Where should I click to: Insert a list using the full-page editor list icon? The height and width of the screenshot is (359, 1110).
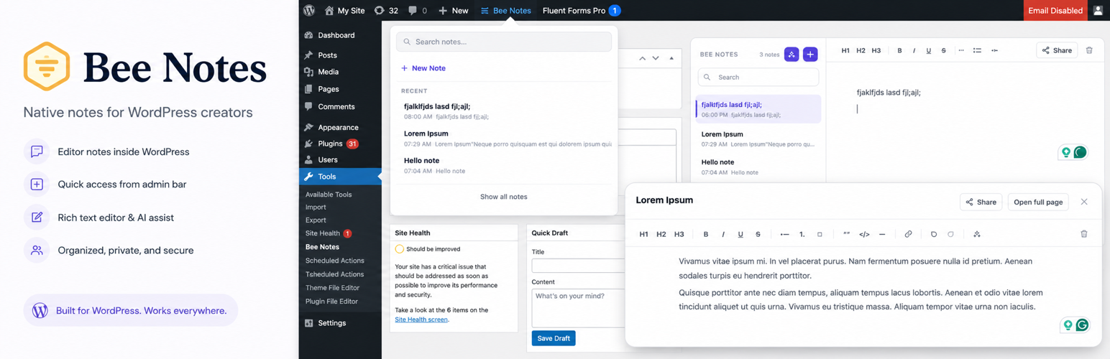click(x=977, y=50)
